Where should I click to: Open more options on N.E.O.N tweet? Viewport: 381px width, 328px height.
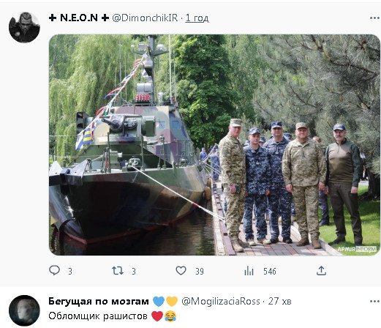click(x=374, y=18)
